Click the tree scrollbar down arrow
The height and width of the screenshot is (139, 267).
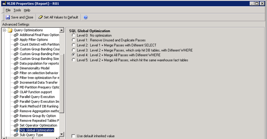point(62,134)
